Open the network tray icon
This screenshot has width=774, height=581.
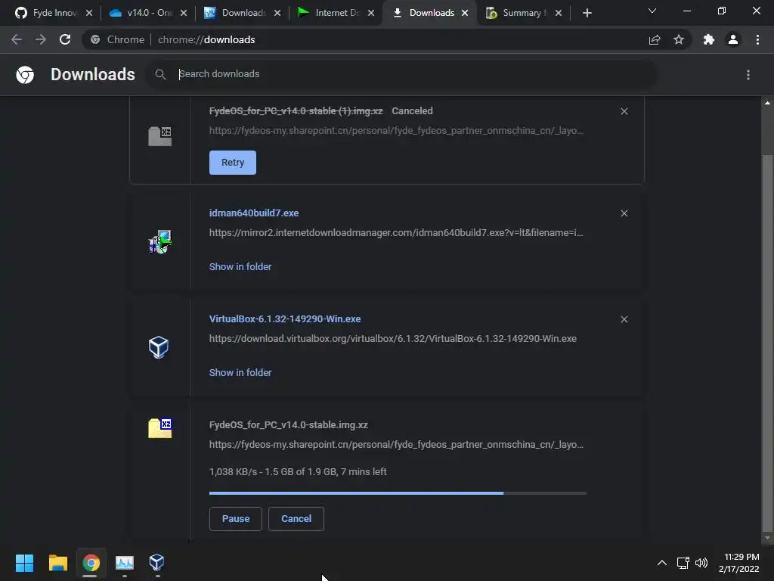click(683, 563)
